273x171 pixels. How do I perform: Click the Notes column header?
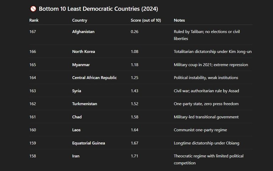(179, 20)
